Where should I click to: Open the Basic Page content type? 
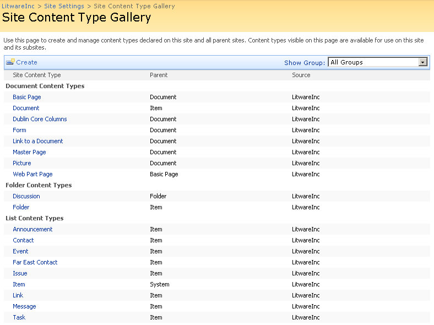pos(27,97)
